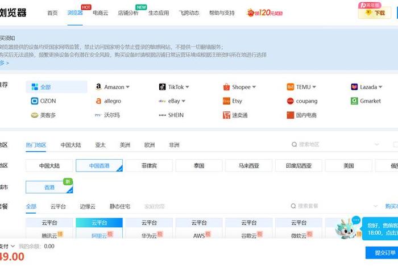
Task: Select the 静态住宅 package tab
Action: point(120,207)
